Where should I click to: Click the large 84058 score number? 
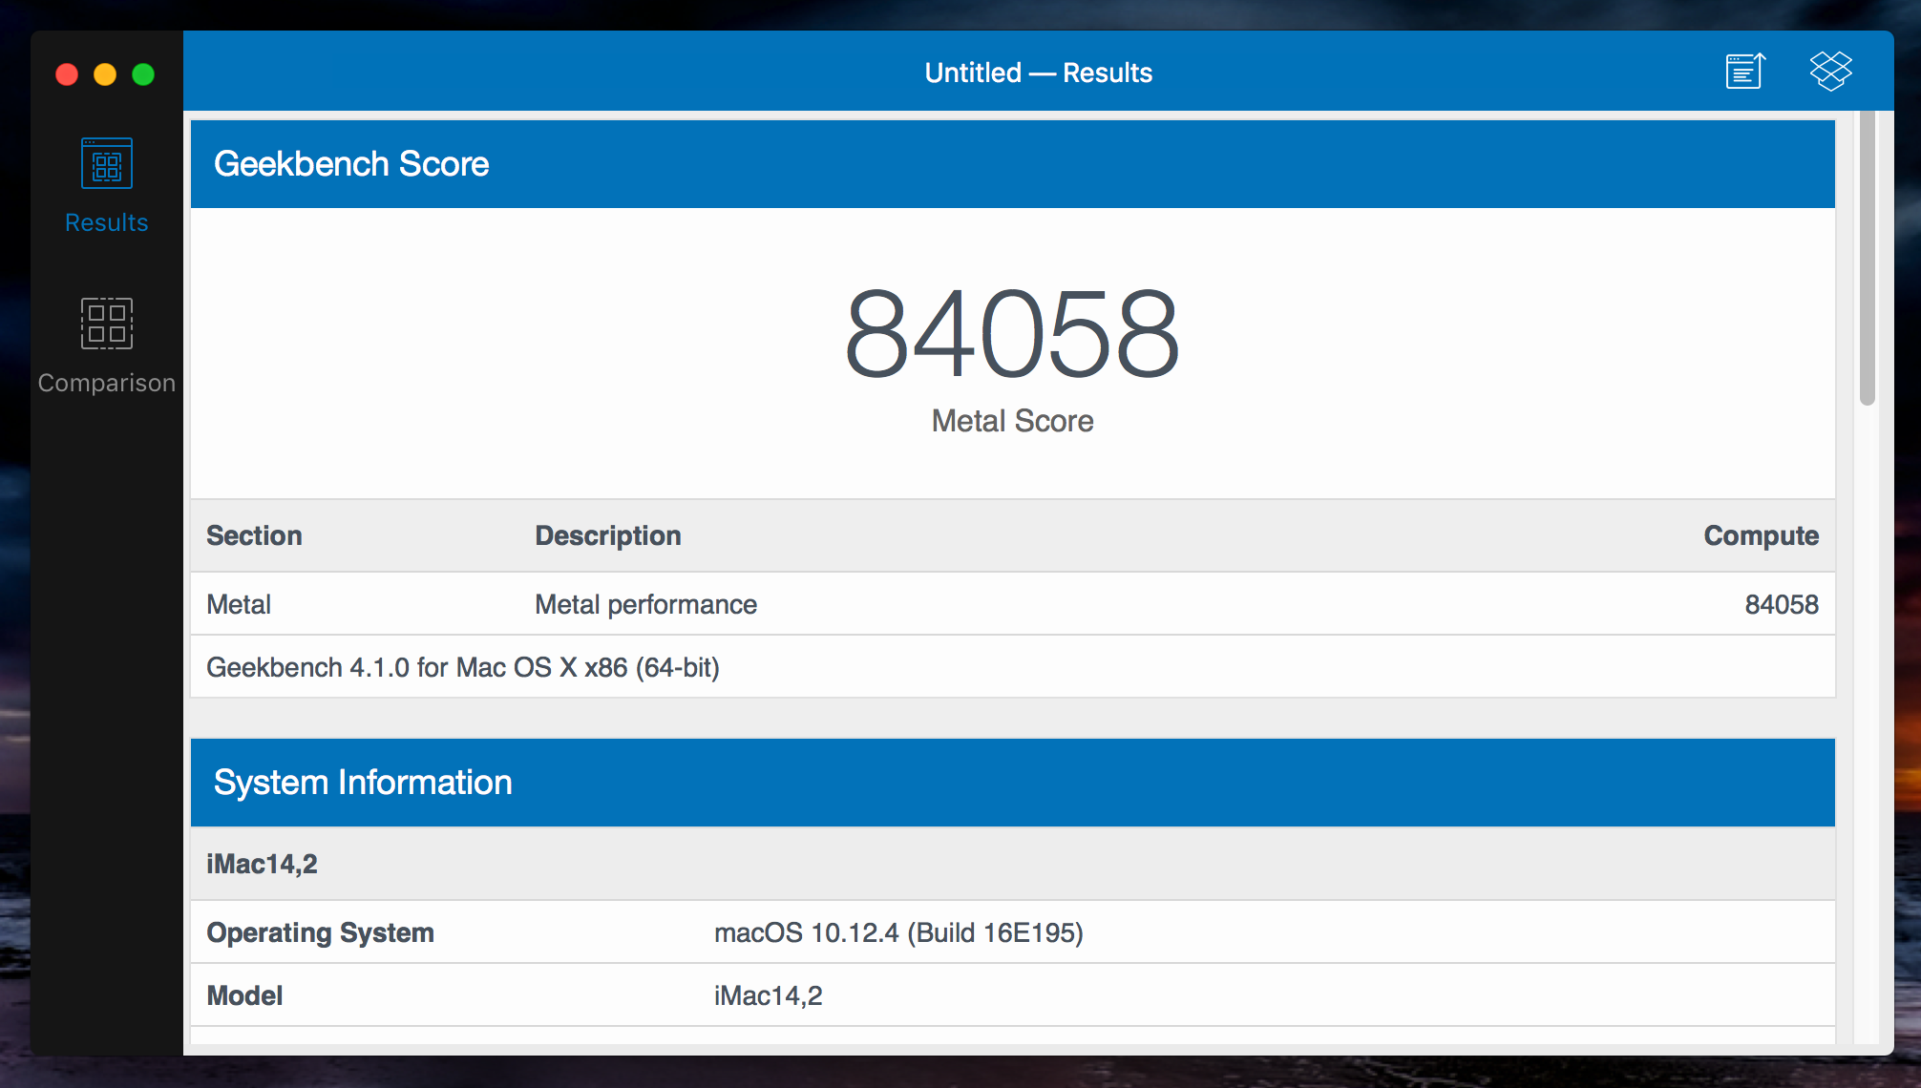click(1012, 334)
